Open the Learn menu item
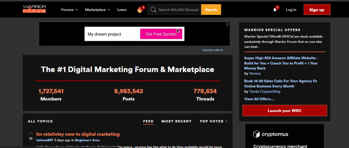The image size is (349, 148). coord(122,10)
